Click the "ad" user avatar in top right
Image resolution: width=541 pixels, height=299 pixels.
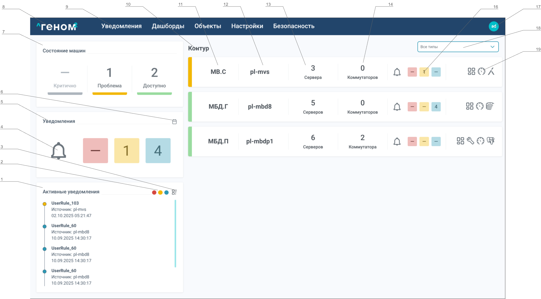point(493,26)
